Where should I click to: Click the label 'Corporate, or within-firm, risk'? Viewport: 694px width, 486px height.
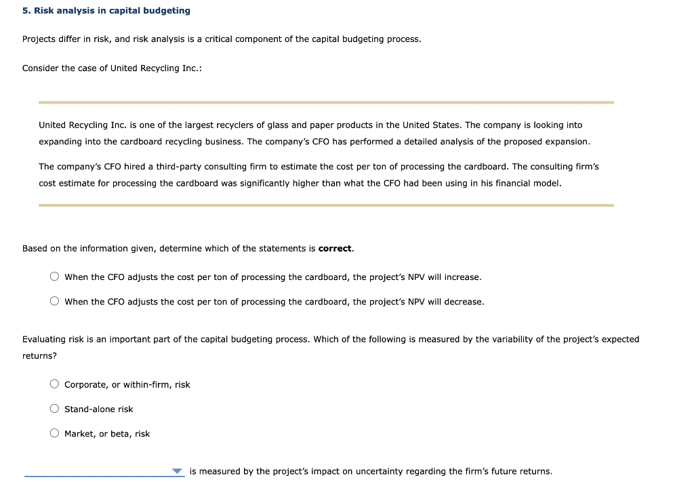[x=127, y=384]
